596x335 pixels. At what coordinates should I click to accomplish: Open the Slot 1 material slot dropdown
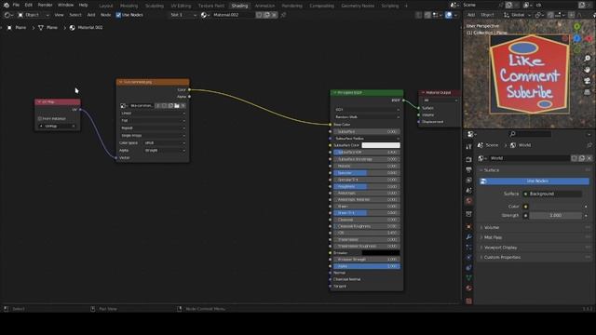(x=183, y=15)
